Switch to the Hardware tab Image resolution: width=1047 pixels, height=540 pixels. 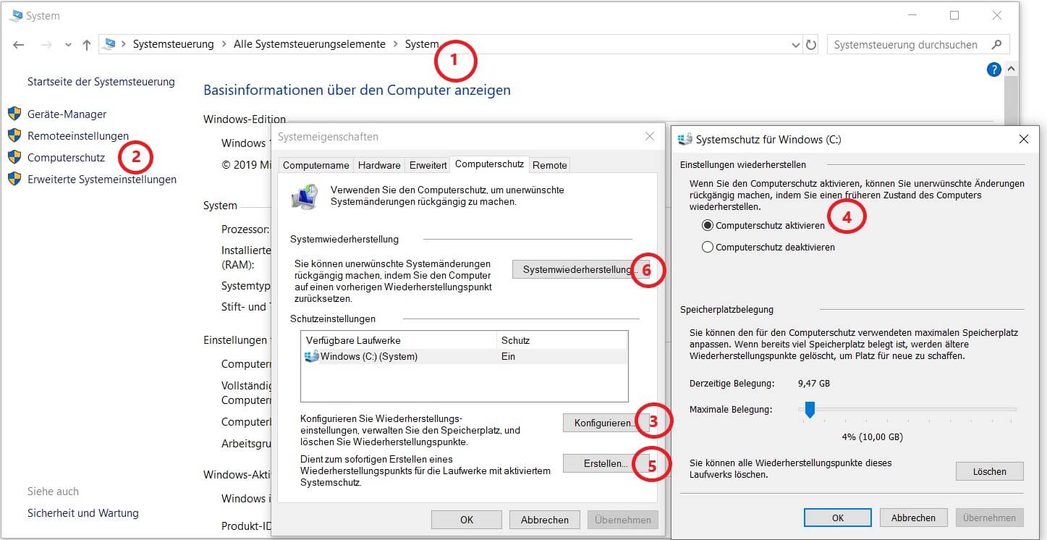[379, 165]
